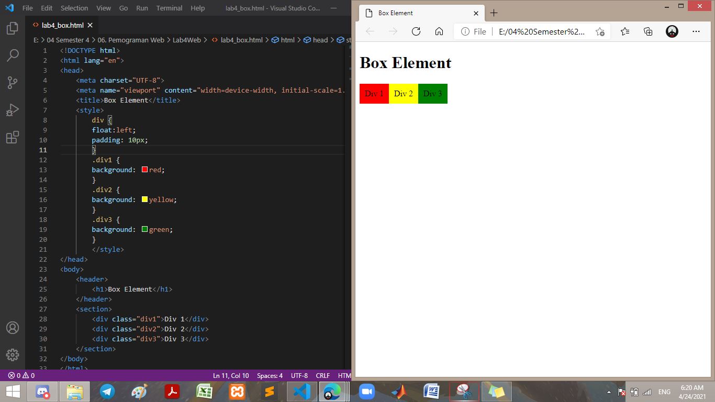Click the Edge profile avatar

coord(672,31)
